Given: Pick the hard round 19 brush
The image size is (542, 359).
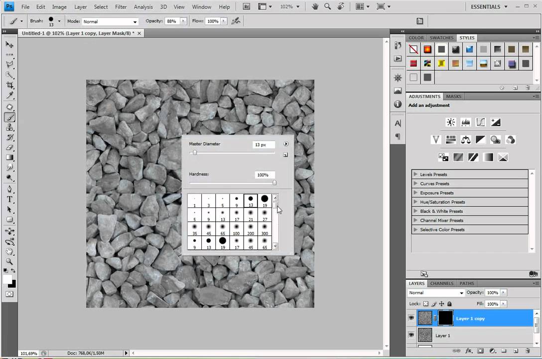Looking at the screenshot, I should (x=265, y=200).
